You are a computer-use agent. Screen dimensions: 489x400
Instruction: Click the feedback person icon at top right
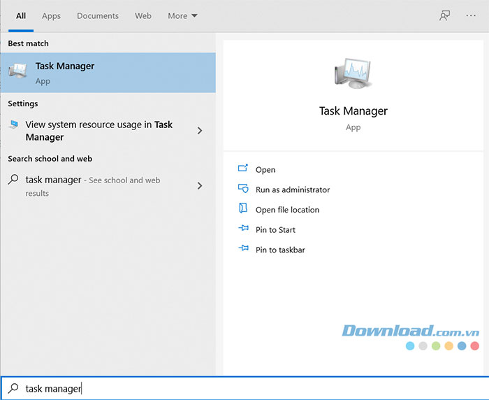pos(444,15)
